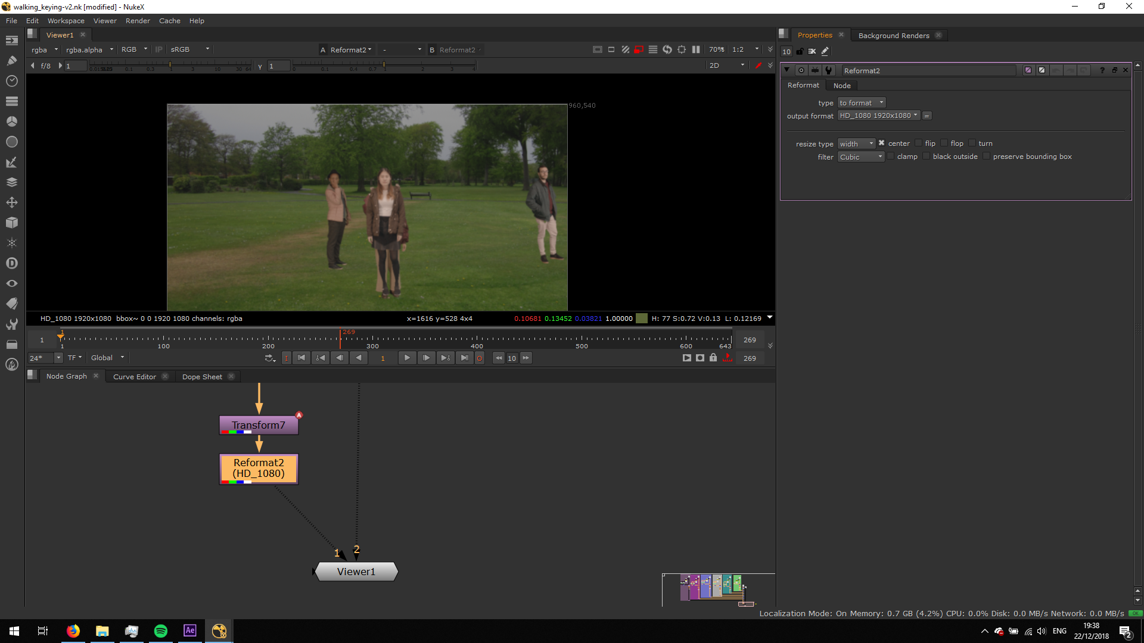Expand the output format HD_1080 dropdown
The image size is (1144, 643).
879,116
